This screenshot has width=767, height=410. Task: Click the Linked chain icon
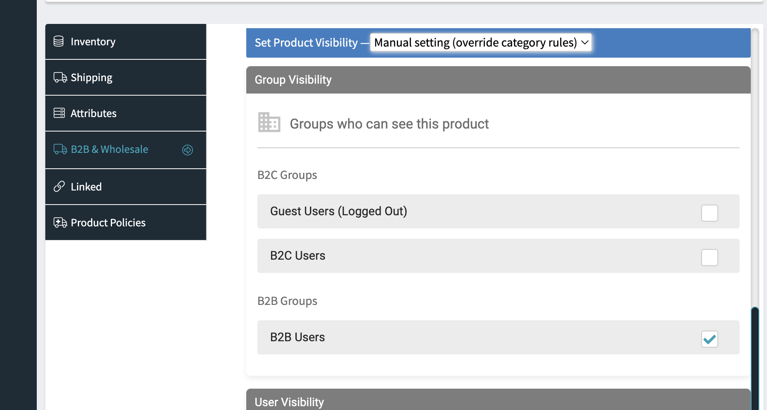pos(59,187)
